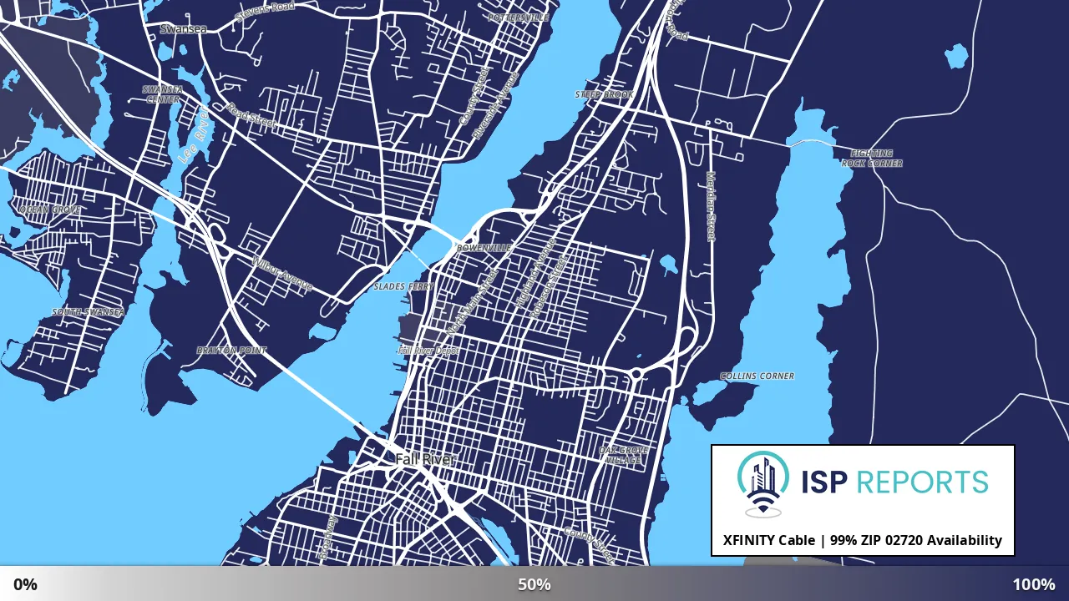
Task: Click the Stevens Road label
Action: [266, 12]
